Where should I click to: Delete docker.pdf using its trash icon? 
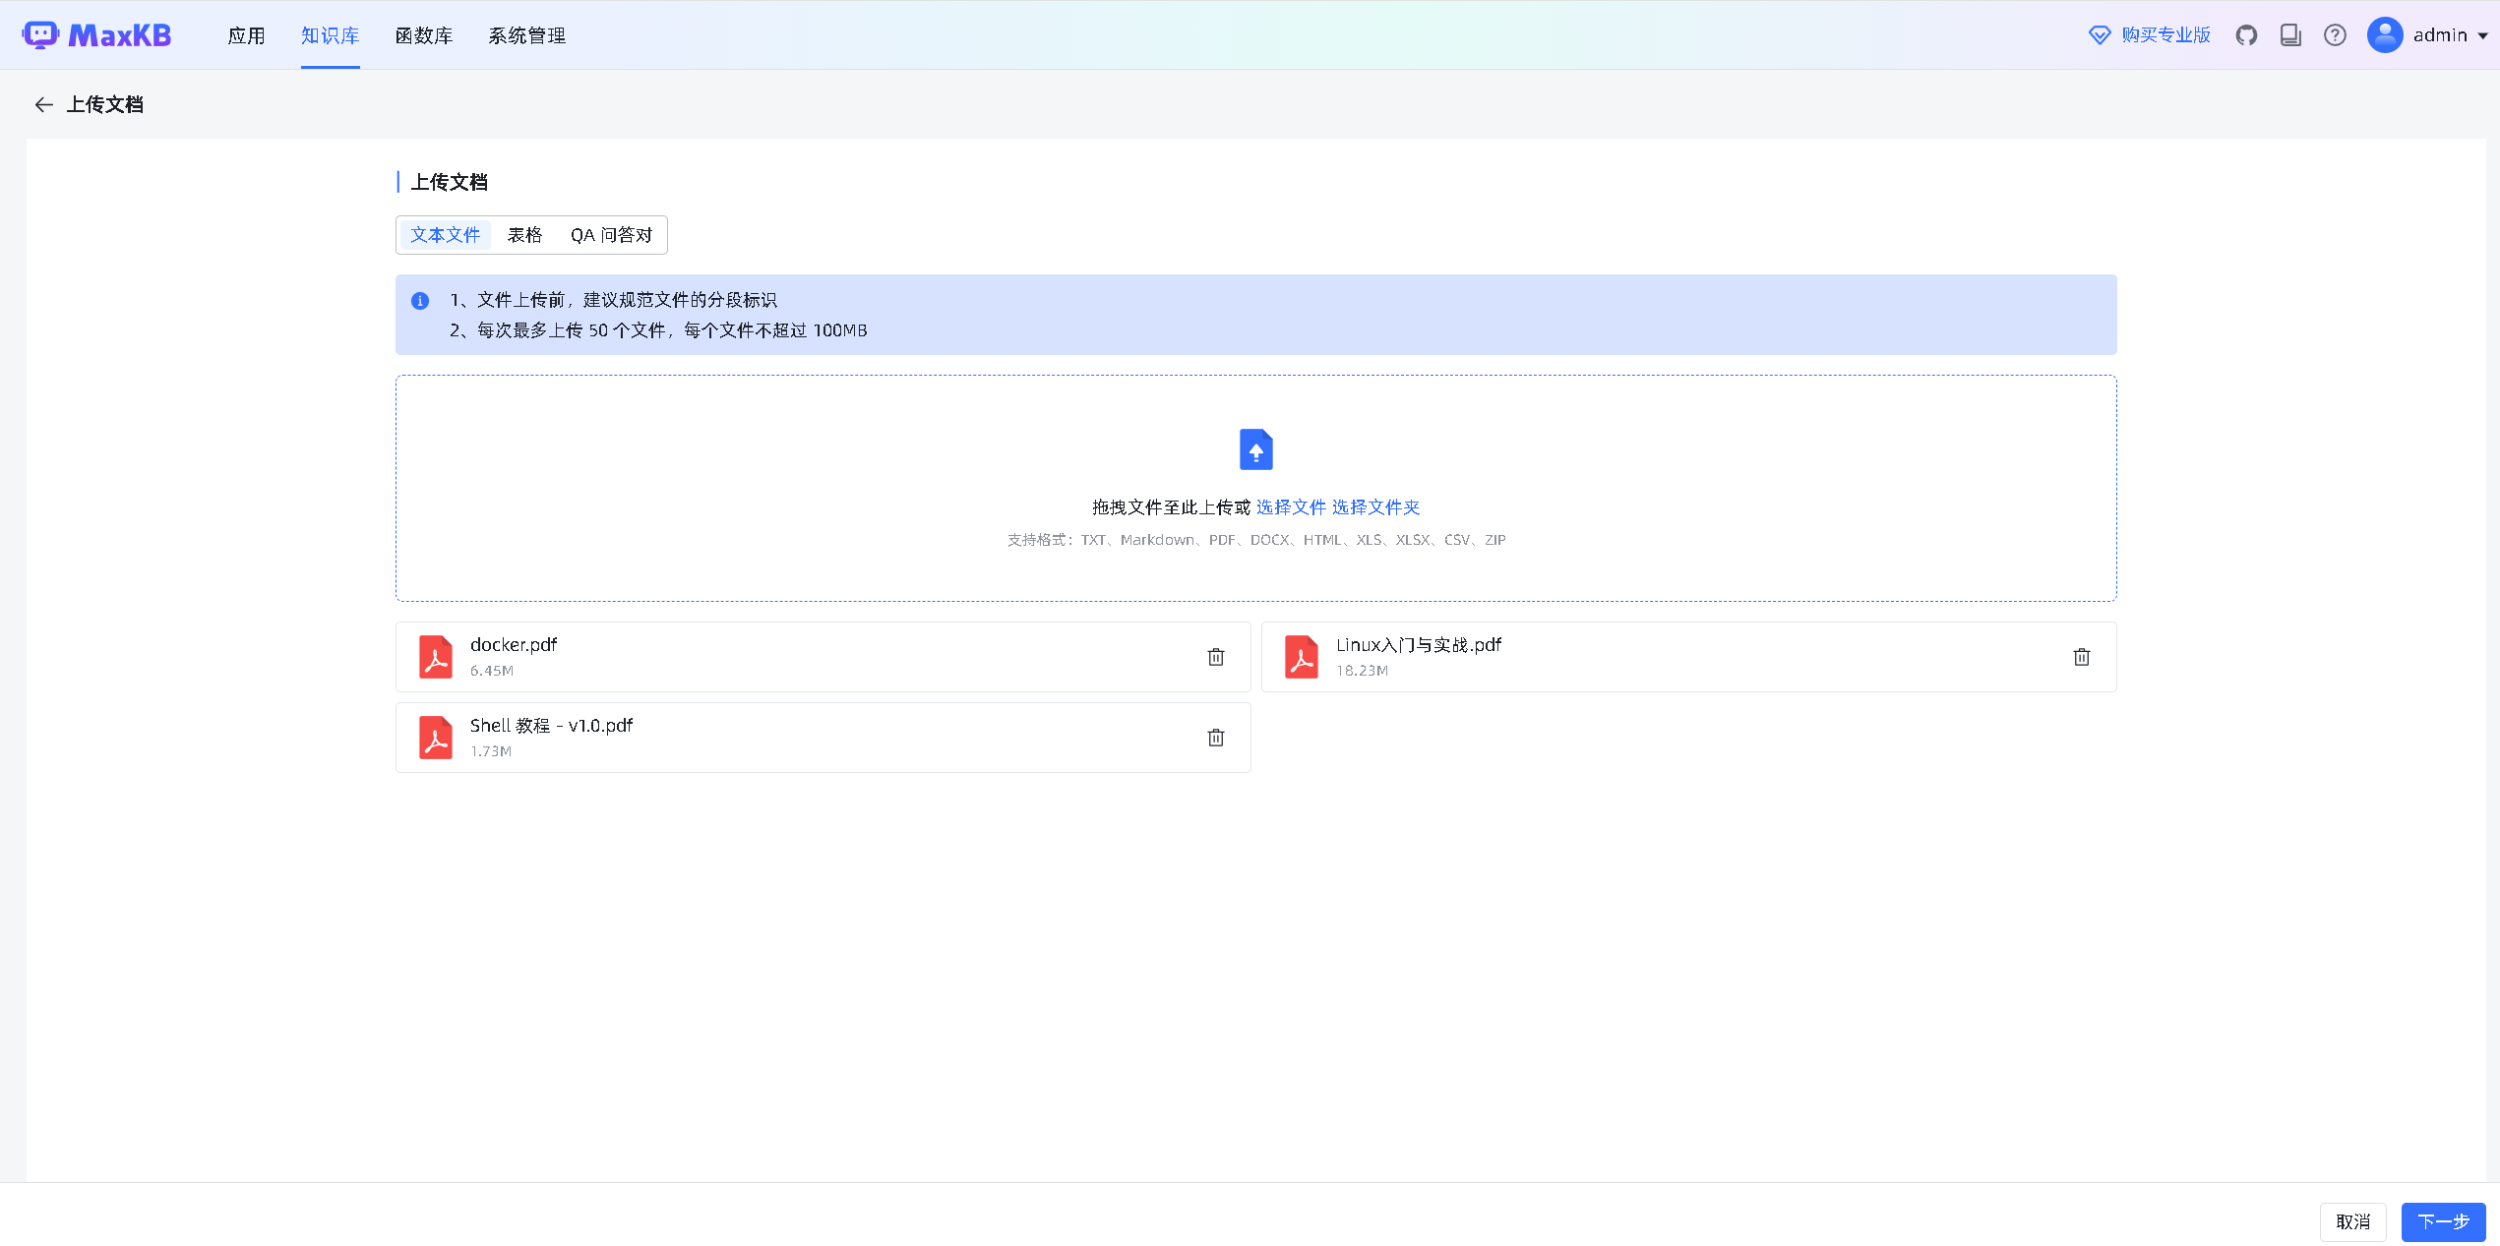click(x=1216, y=657)
